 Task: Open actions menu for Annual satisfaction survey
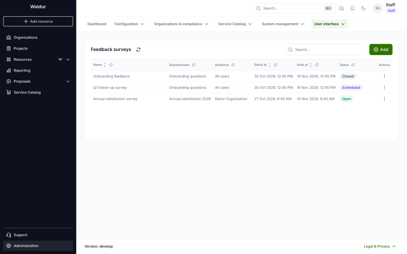click(x=384, y=99)
